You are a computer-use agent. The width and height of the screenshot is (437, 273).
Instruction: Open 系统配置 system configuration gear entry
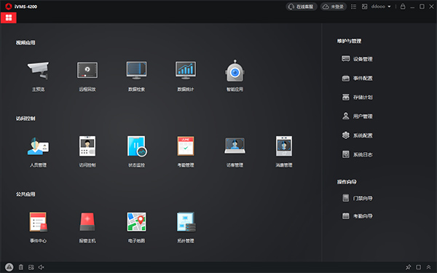[357, 135]
